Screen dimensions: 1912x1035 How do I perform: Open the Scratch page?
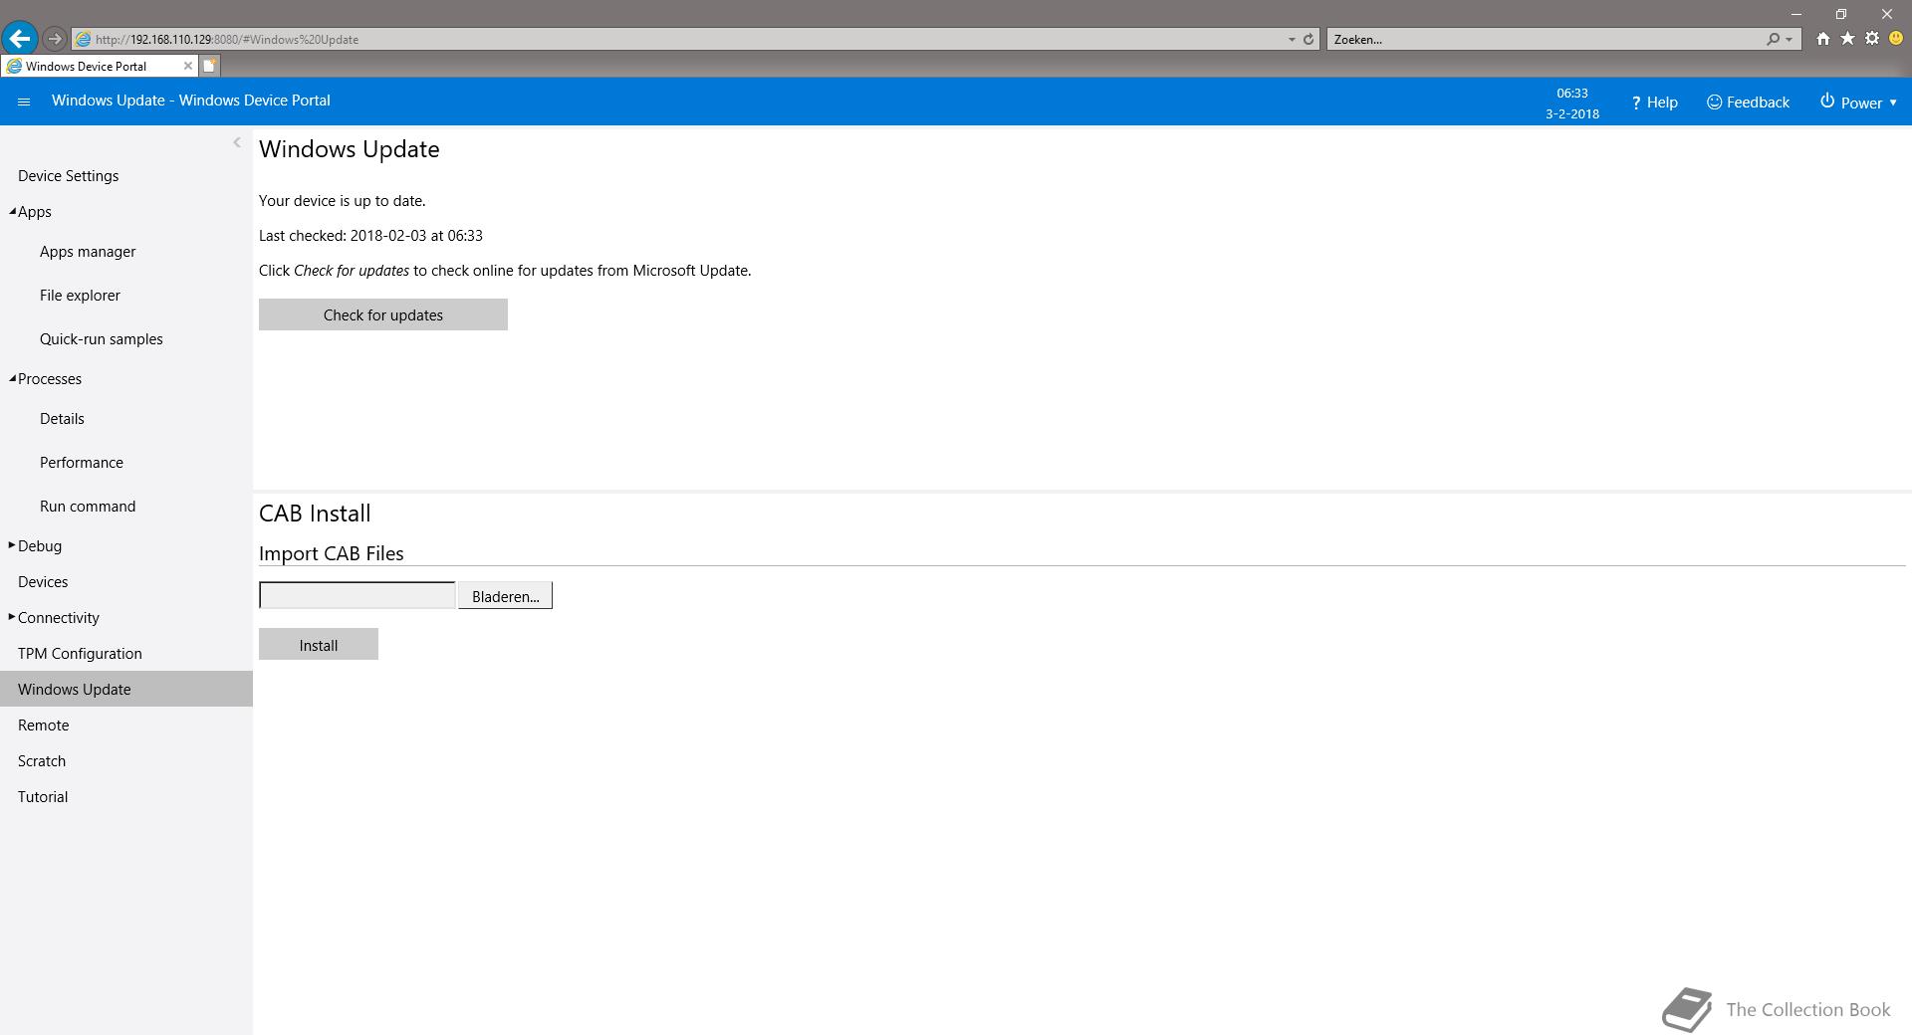click(x=42, y=761)
